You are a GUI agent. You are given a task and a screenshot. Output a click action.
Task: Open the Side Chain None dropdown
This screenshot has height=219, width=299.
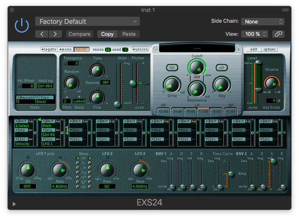[263, 22]
